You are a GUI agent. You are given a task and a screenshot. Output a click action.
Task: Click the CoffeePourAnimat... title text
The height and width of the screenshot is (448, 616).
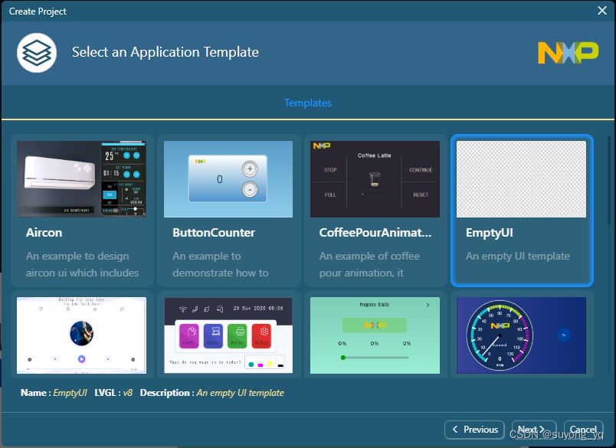(375, 233)
